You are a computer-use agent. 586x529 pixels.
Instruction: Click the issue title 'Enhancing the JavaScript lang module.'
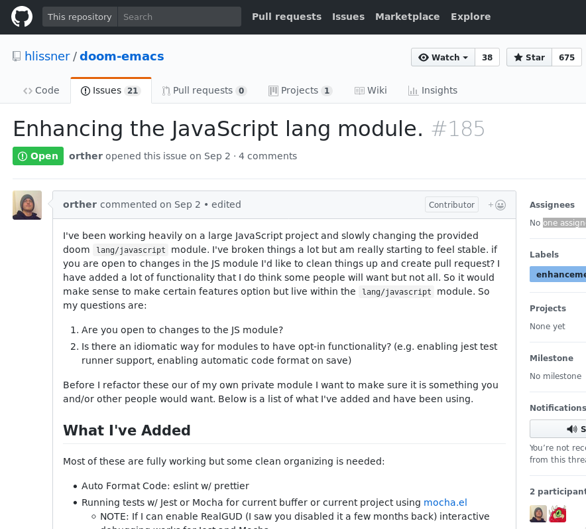[x=218, y=129]
